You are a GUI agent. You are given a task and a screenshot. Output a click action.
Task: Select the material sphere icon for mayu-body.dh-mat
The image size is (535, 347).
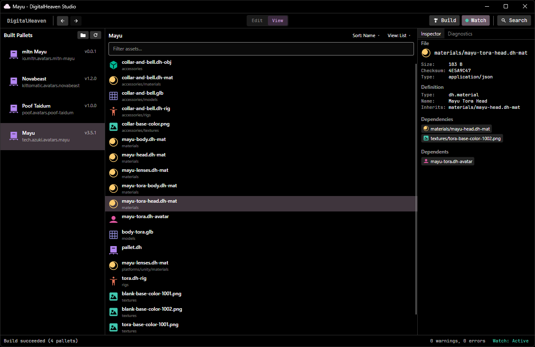(113, 142)
